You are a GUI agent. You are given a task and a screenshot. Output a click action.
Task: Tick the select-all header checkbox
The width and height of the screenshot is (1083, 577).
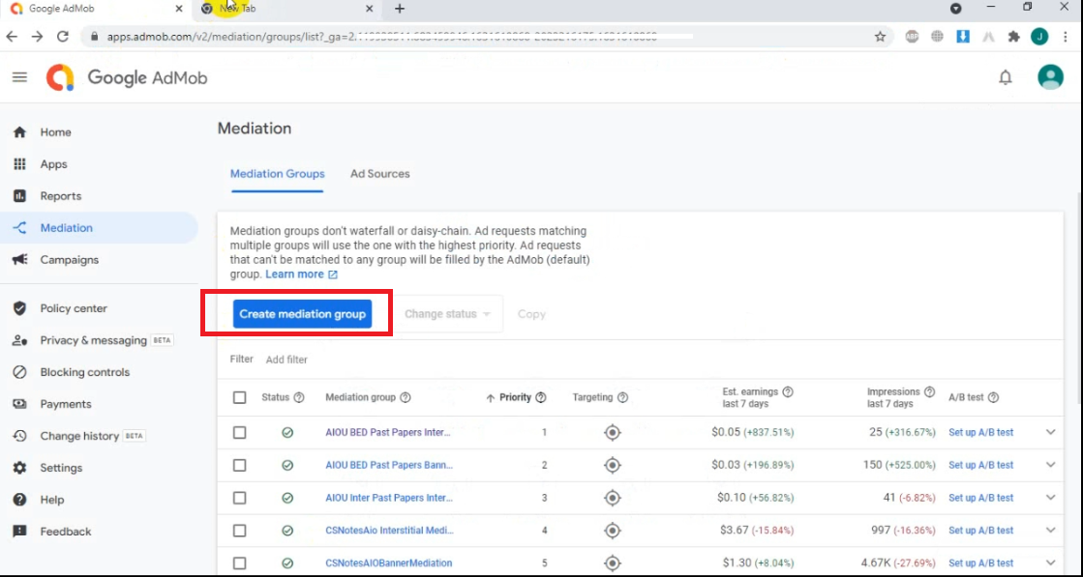240,397
